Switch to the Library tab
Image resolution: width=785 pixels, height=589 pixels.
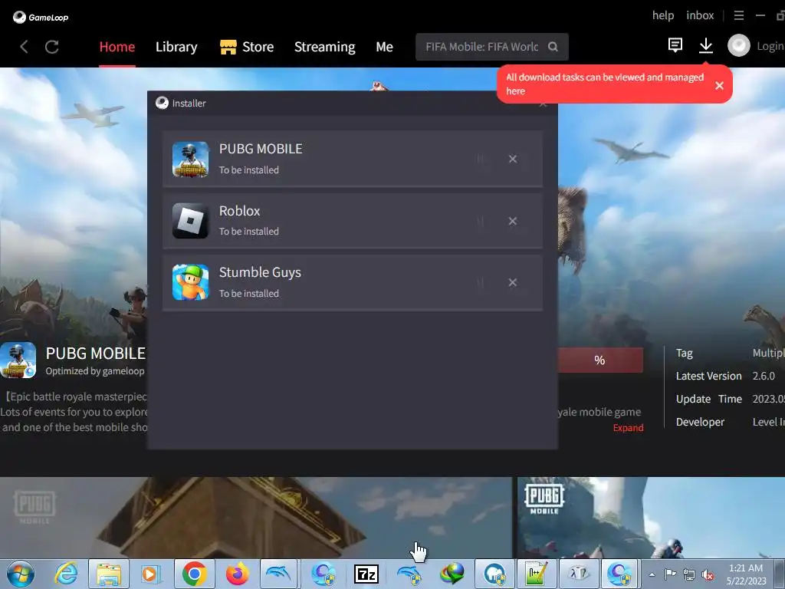click(x=176, y=47)
